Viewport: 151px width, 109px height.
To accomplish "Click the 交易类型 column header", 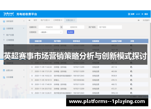I will [96, 41].
